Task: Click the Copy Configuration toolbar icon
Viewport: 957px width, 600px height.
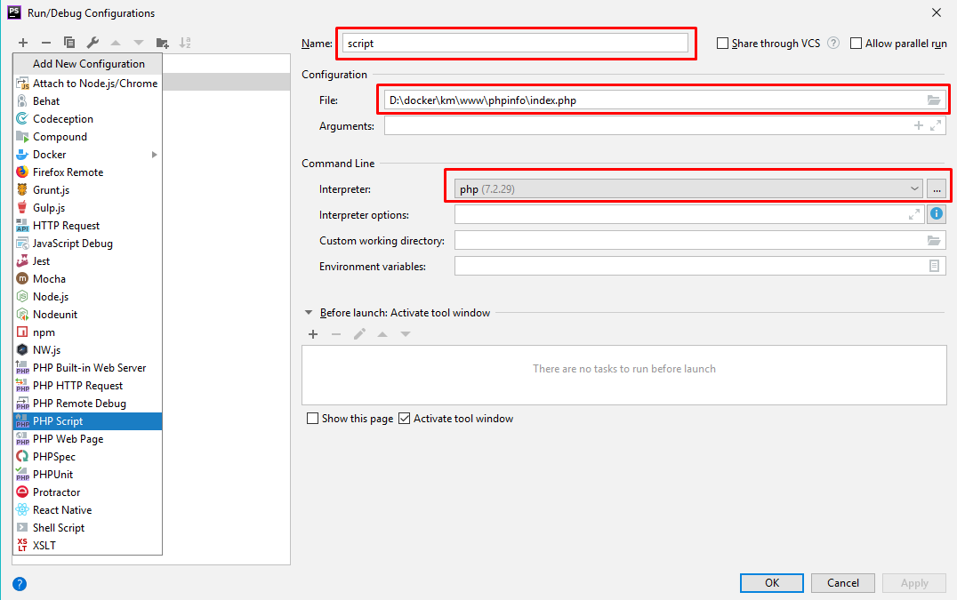Action: point(69,43)
